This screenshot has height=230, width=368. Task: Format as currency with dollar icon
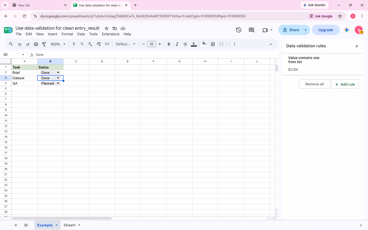point(74,44)
